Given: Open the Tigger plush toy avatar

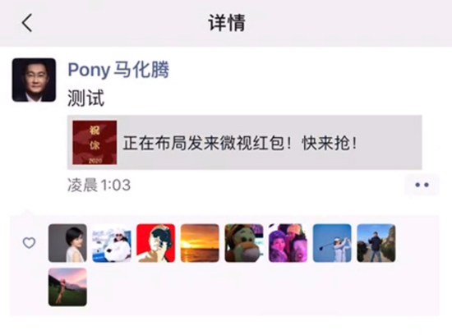Looking at the screenshot, I should coord(244,243).
